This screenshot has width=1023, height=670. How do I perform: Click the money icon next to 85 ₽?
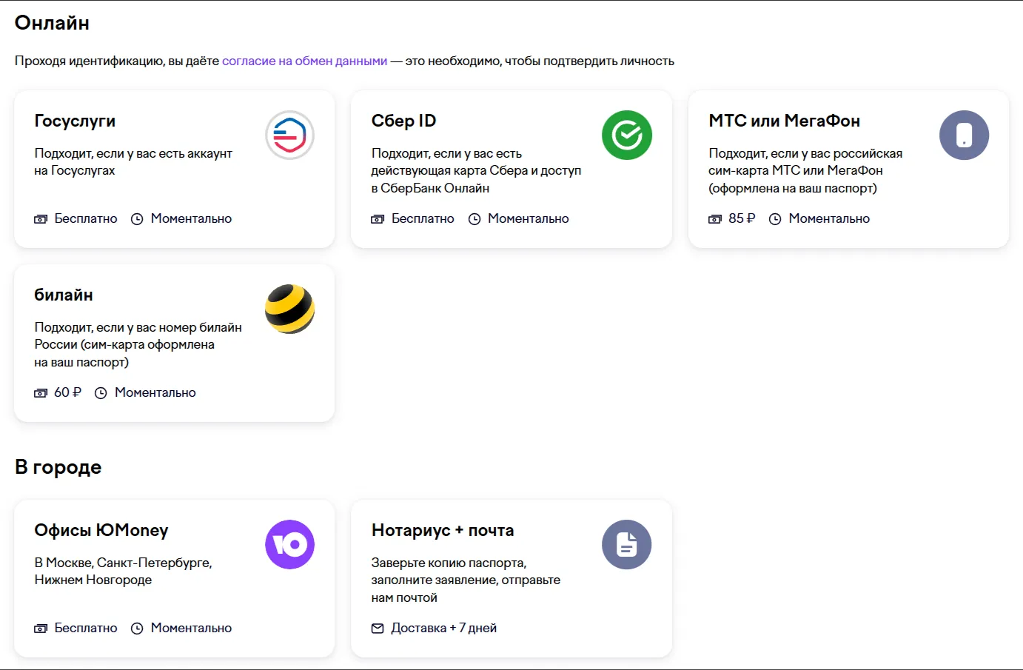(715, 219)
